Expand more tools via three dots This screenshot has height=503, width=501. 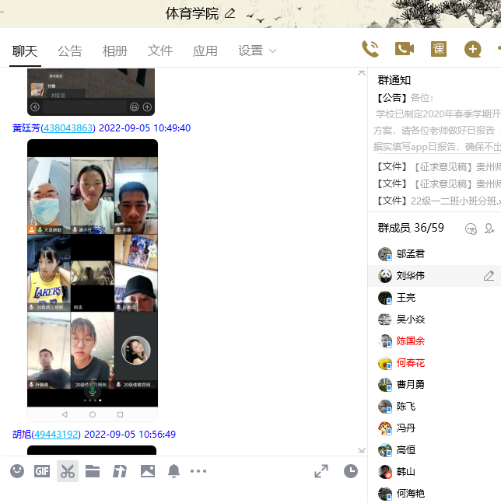198,471
